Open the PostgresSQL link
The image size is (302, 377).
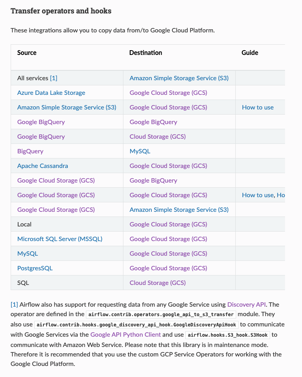35,268
